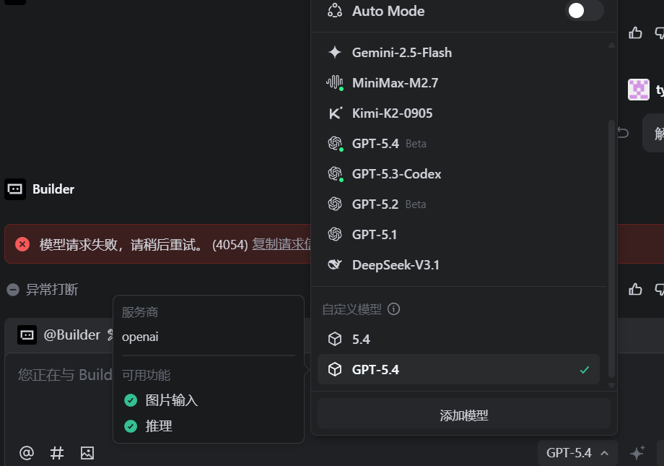Open the GPT-5.4 model selector dropdown
The width and height of the screenshot is (664, 466).
[577, 453]
